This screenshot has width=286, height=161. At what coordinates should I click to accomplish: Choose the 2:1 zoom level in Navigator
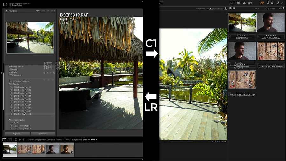[x=52, y=11]
